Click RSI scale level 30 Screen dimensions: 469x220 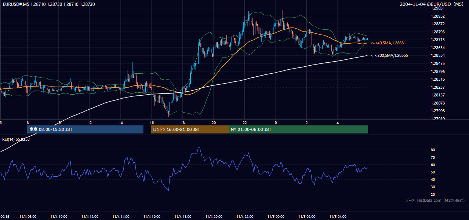tap(433, 187)
